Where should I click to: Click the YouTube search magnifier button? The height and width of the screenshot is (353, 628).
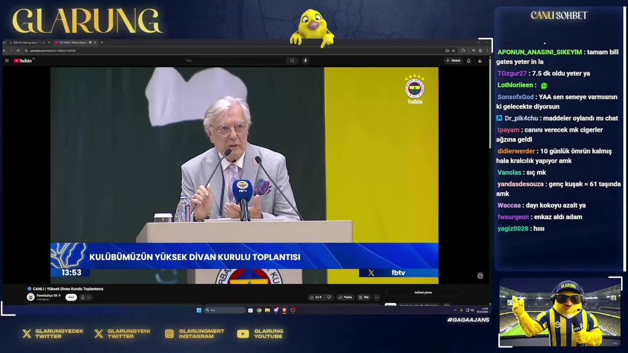[x=292, y=61]
